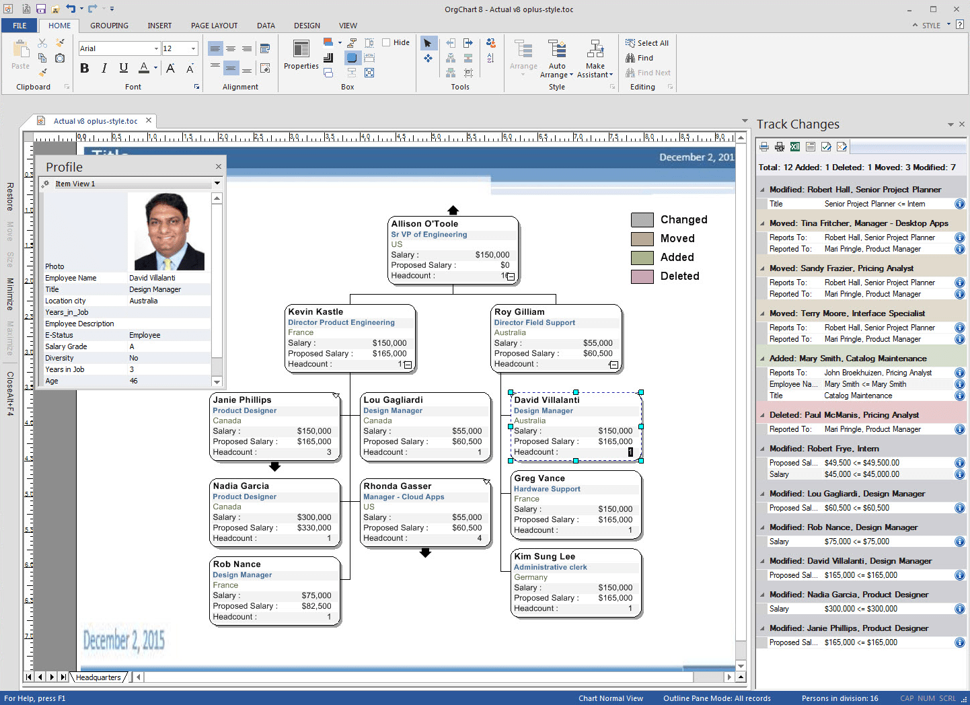This screenshot has width=970, height=705.
Task: Click the printer icon in Track Changes panel
Action: point(763,146)
